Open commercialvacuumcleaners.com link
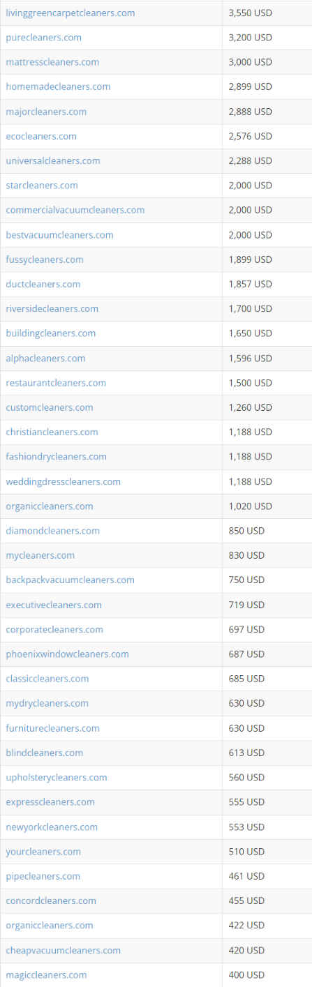 pyautogui.click(x=75, y=209)
